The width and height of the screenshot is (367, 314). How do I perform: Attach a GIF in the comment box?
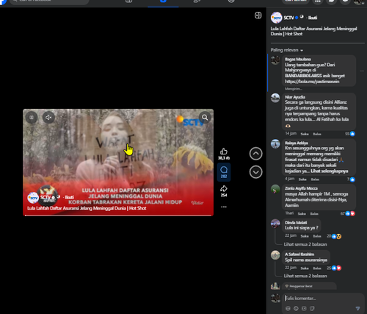pyautogui.click(x=304, y=308)
